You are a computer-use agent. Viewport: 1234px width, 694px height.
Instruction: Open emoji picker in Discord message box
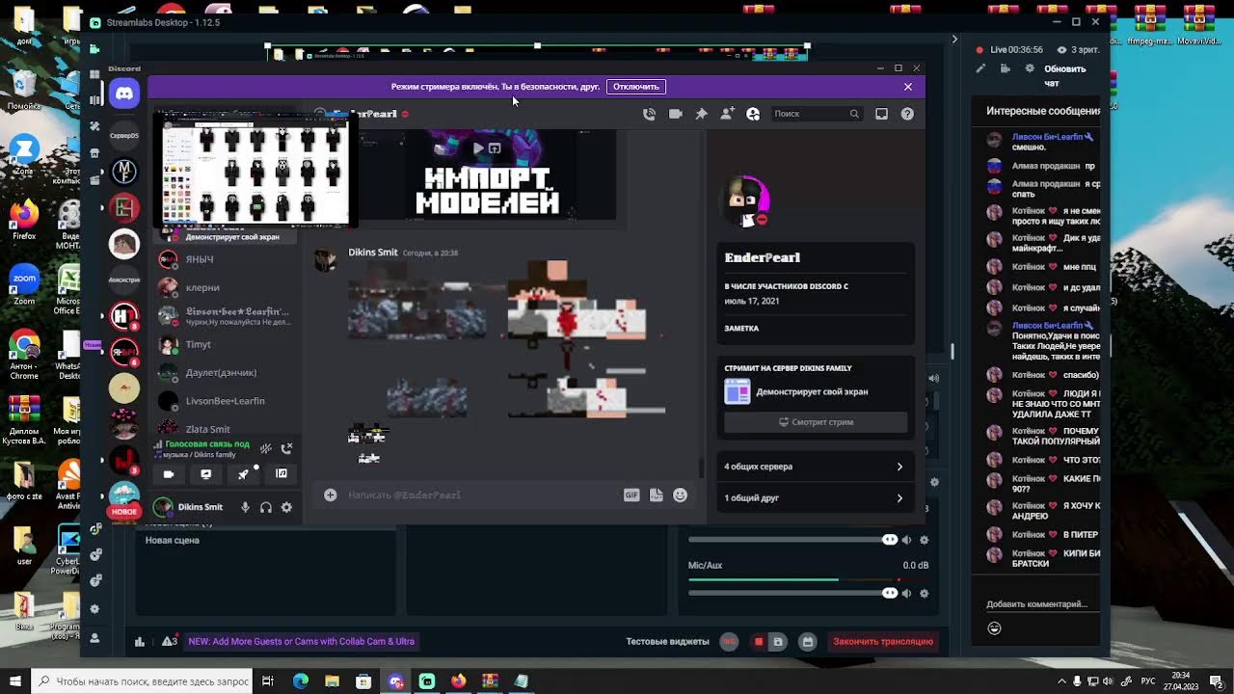coord(681,494)
